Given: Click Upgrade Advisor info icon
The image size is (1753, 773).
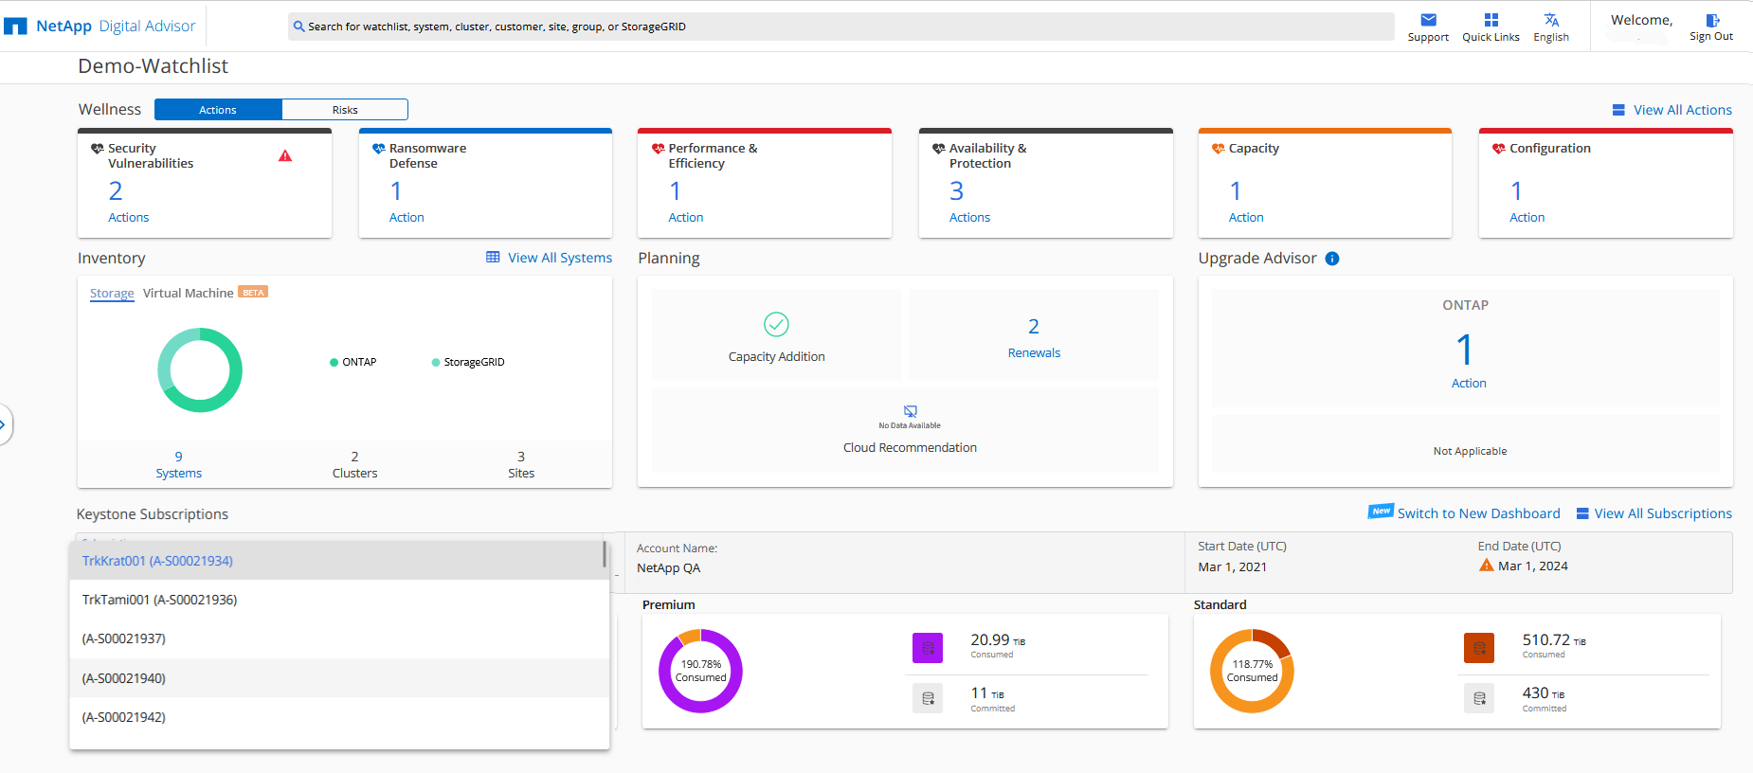Looking at the screenshot, I should 1332,259.
